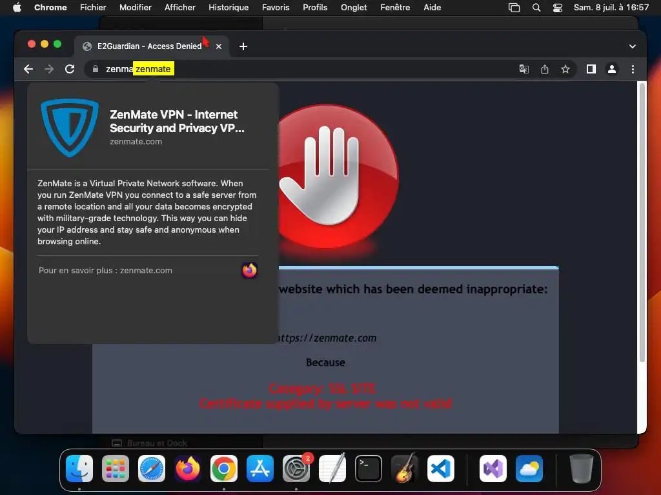Open the Apple menu
Screen dimensions: 661x495
17,7
